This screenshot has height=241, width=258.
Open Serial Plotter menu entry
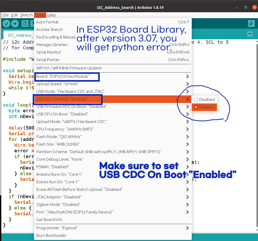pos(113,60)
